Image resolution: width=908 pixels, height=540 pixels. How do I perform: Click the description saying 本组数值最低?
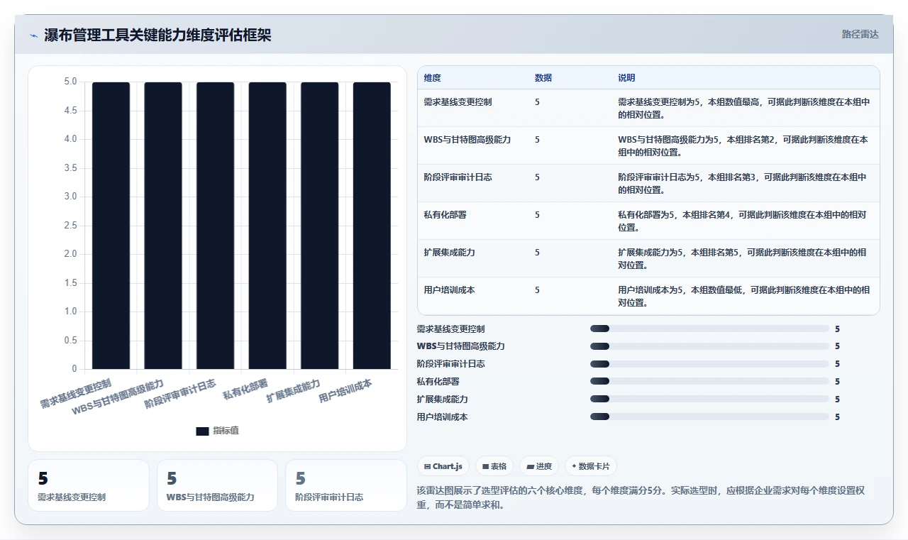[x=744, y=296]
